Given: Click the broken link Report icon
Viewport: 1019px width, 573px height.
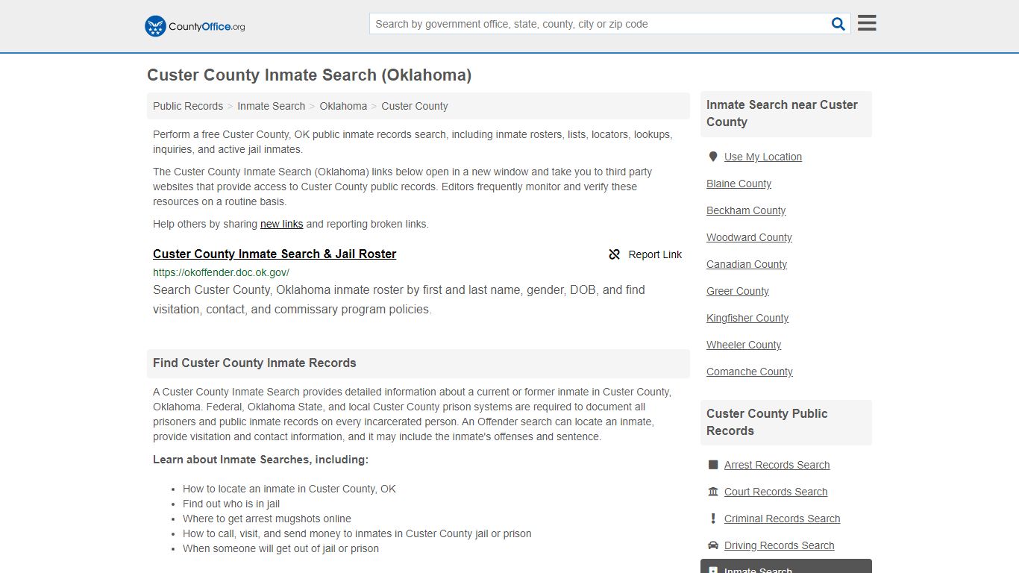Looking at the screenshot, I should [615, 254].
